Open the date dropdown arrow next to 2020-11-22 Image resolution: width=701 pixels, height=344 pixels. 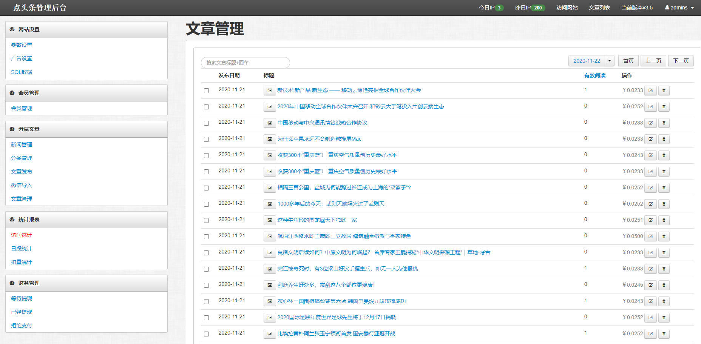(x=609, y=61)
